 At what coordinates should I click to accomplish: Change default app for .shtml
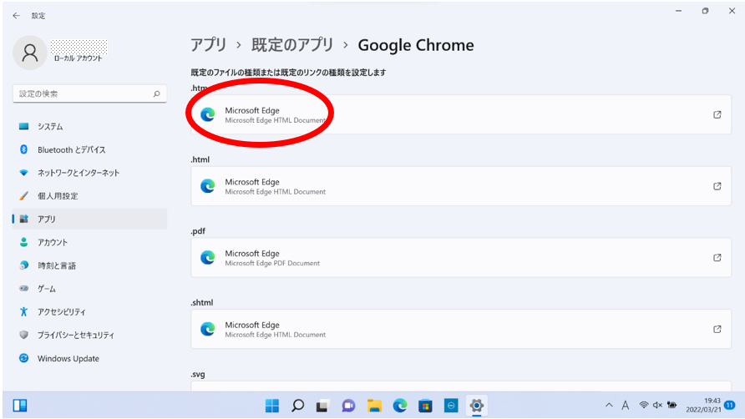point(461,329)
